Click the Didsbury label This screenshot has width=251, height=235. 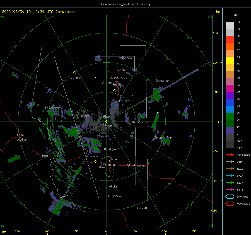point(105,125)
